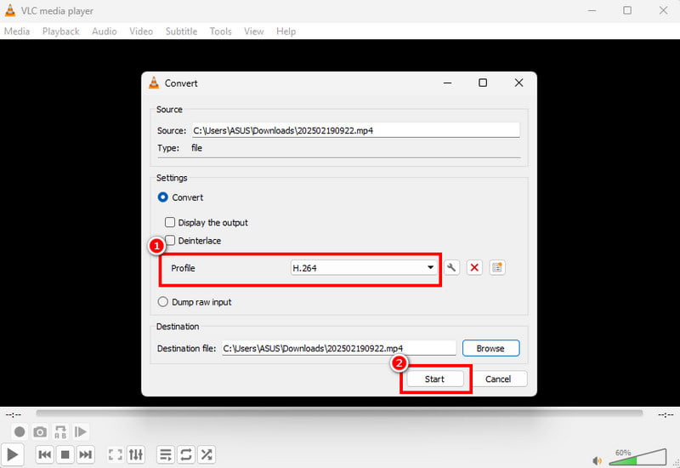The height and width of the screenshot is (468, 680).
Task: Select Dump raw input radio button
Action: [162, 301]
